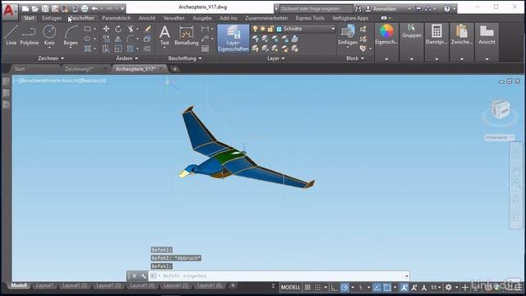The image size is (526, 296).
Task: Expand the Block panel
Action: click(355, 58)
